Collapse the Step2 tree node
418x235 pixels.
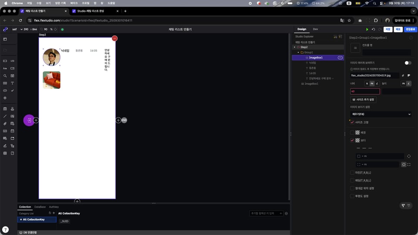295,47
